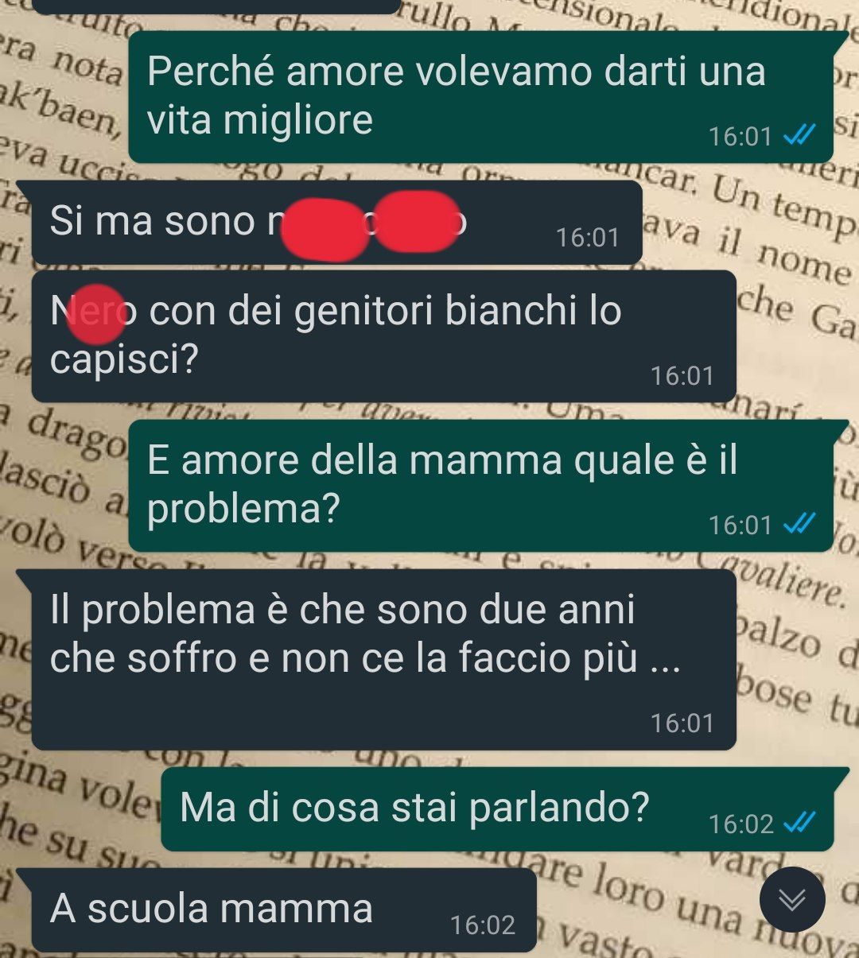Click the red blob covering the word 'Nero'
The height and width of the screenshot is (958, 859).
(x=97, y=314)
